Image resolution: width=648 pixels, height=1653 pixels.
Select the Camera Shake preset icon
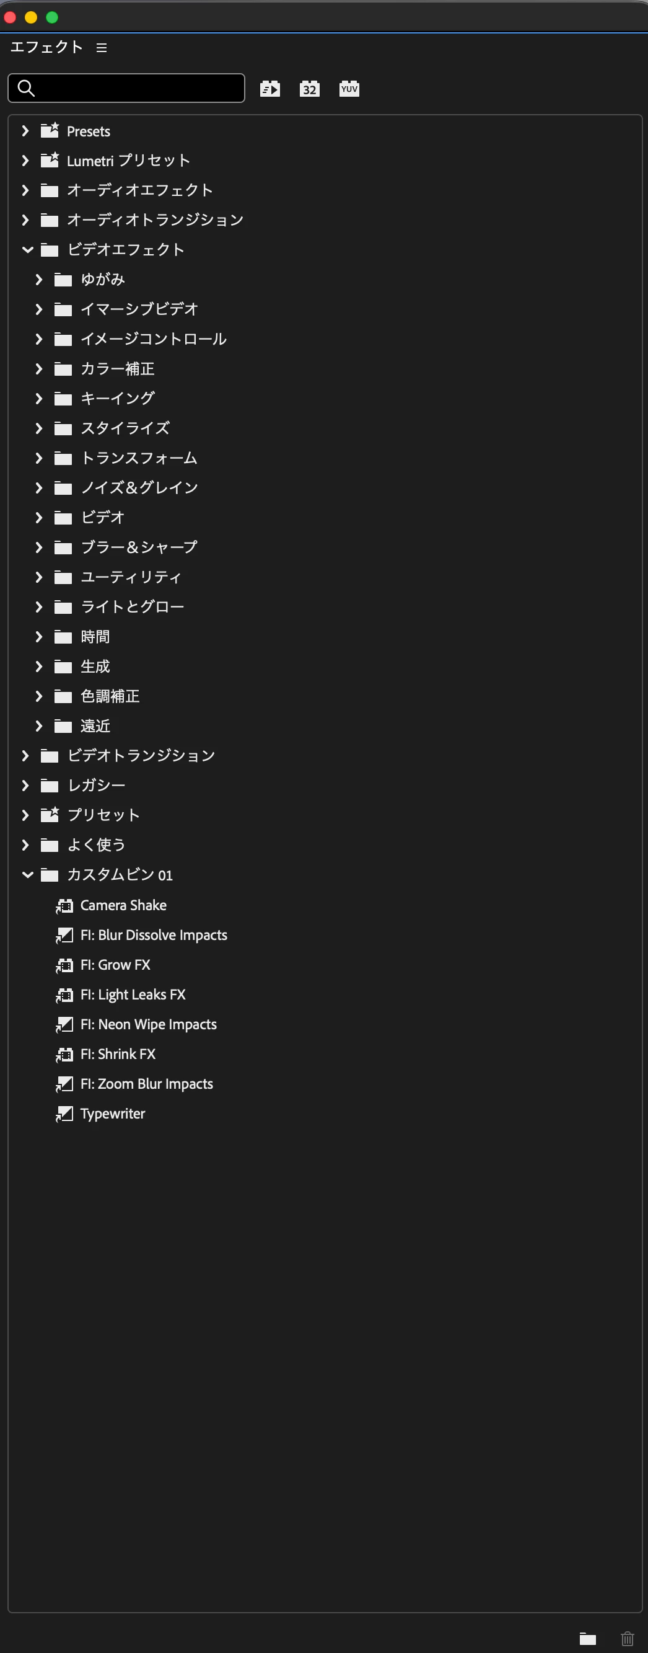coord(64,905)
